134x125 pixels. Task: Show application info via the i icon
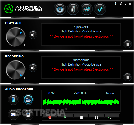pos(121,4)
